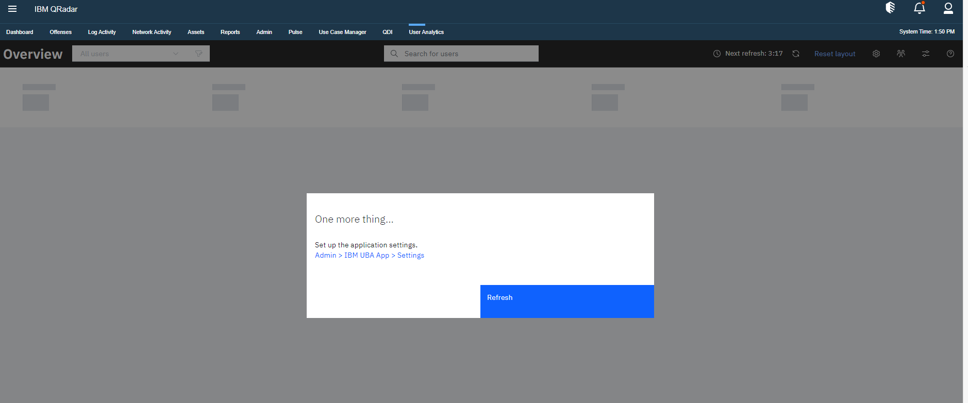
Task: Select the User Analytics tab
Action: 426,32
